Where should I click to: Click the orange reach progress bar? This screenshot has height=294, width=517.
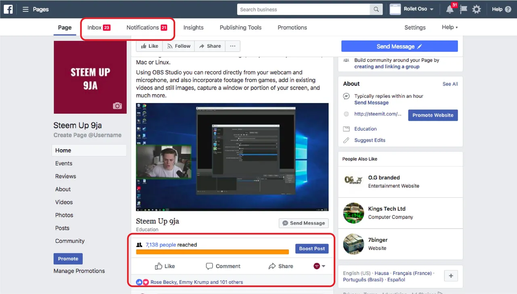point(212,252)
